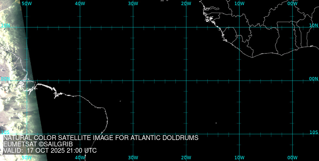Click the 10N latitude label on the right edge
Image resolution: width=319 pixels, height=161 pixels.
click(x=314, y=25)
